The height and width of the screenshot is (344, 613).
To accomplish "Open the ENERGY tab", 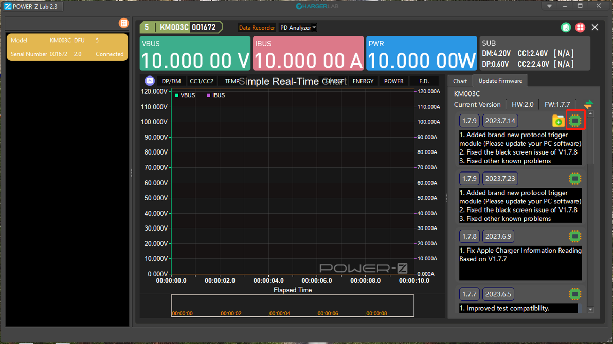I will [363, 81].
